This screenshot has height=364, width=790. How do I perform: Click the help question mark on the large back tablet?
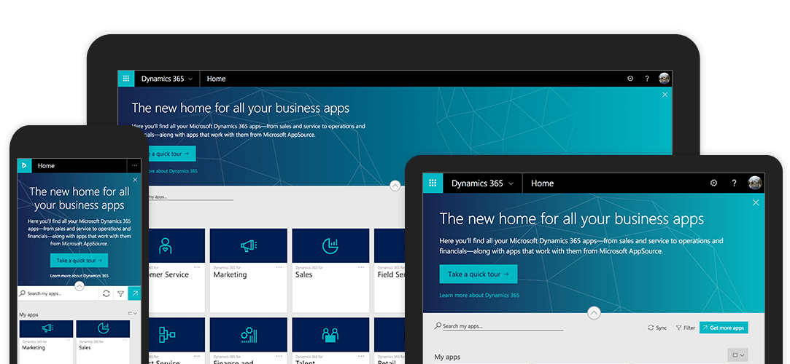point(647,79)
